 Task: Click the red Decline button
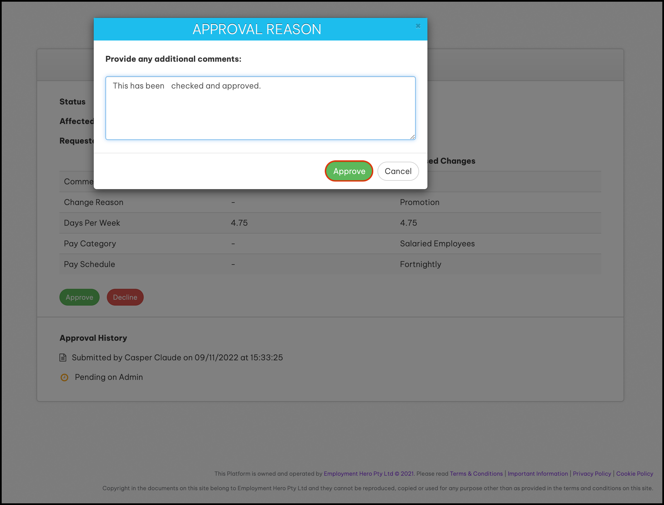point(125,297)
